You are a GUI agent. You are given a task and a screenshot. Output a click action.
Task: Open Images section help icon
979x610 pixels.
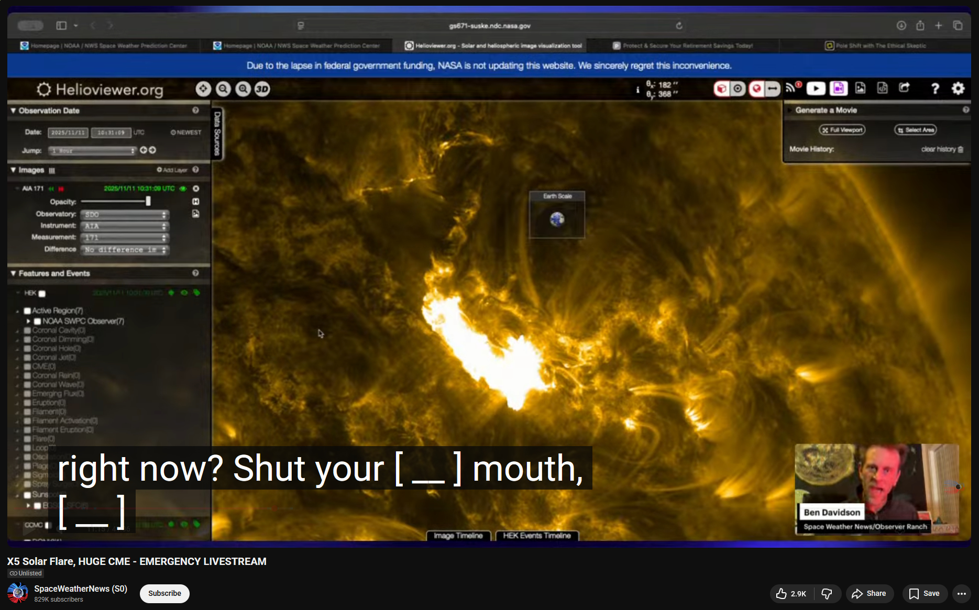[195, 170]
